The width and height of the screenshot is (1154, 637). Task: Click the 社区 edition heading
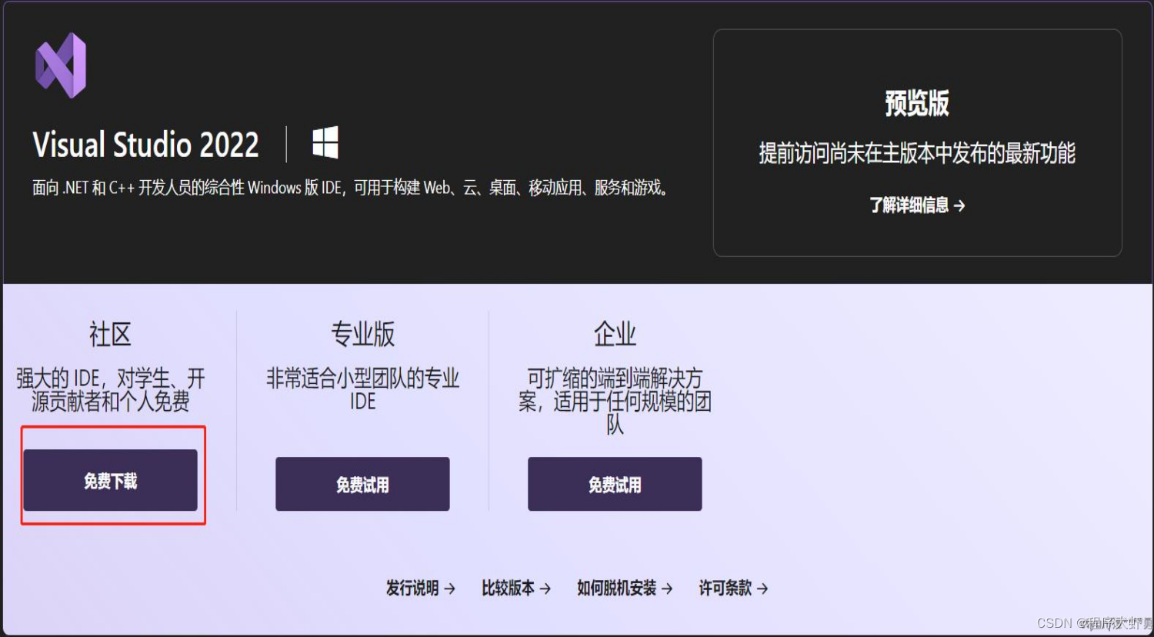coord(110,335)
